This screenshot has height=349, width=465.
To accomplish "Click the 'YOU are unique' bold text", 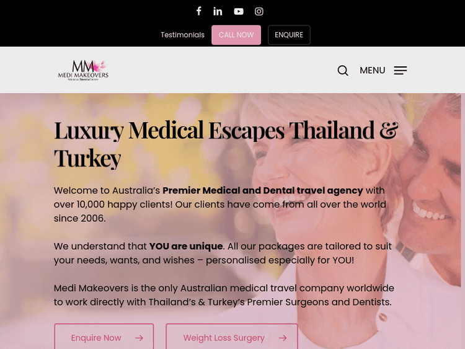I will coord(185,246).
